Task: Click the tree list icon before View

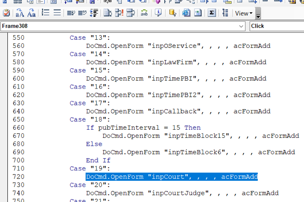Action: pos(225,13)
